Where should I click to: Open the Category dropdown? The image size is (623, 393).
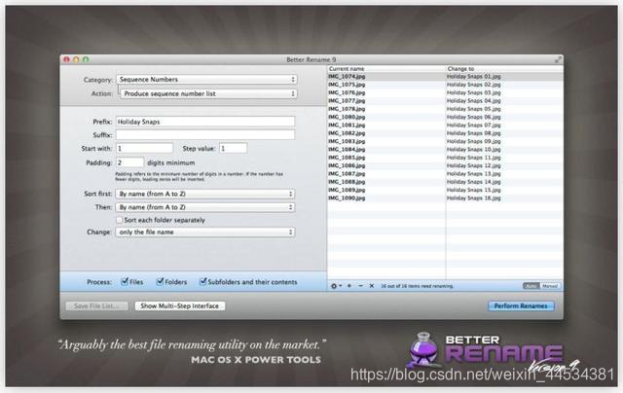(206, 80)
